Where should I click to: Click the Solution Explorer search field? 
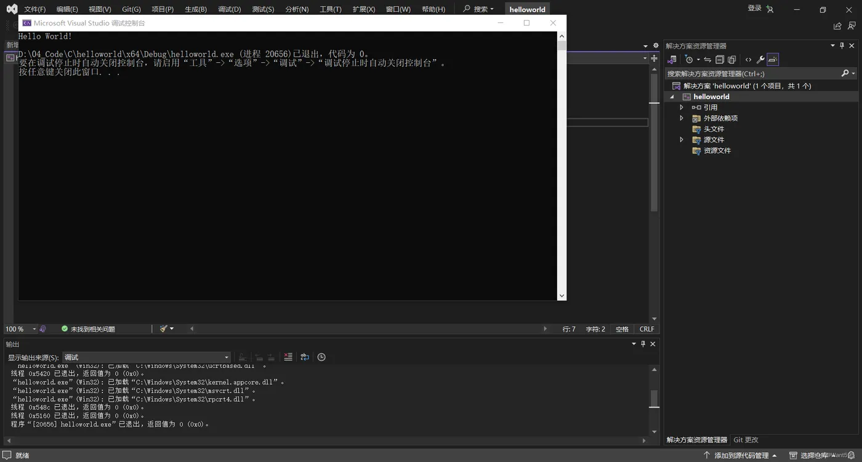(x=752, y=73)
